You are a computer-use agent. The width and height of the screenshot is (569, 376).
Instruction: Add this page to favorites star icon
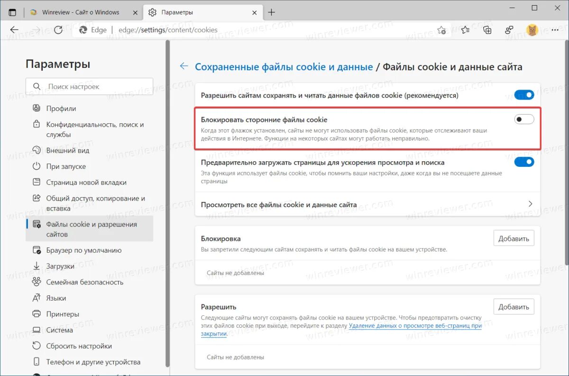pos(441,30)
